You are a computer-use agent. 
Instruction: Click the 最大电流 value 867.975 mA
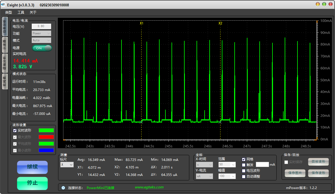coord(42,106)
